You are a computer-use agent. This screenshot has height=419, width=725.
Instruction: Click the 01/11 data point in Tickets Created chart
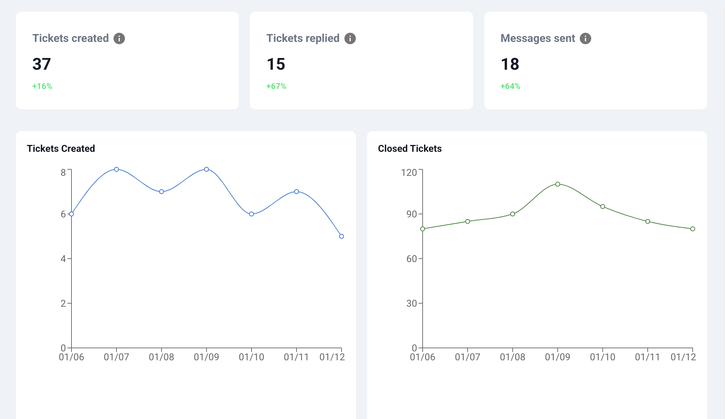tap(297, 192)
